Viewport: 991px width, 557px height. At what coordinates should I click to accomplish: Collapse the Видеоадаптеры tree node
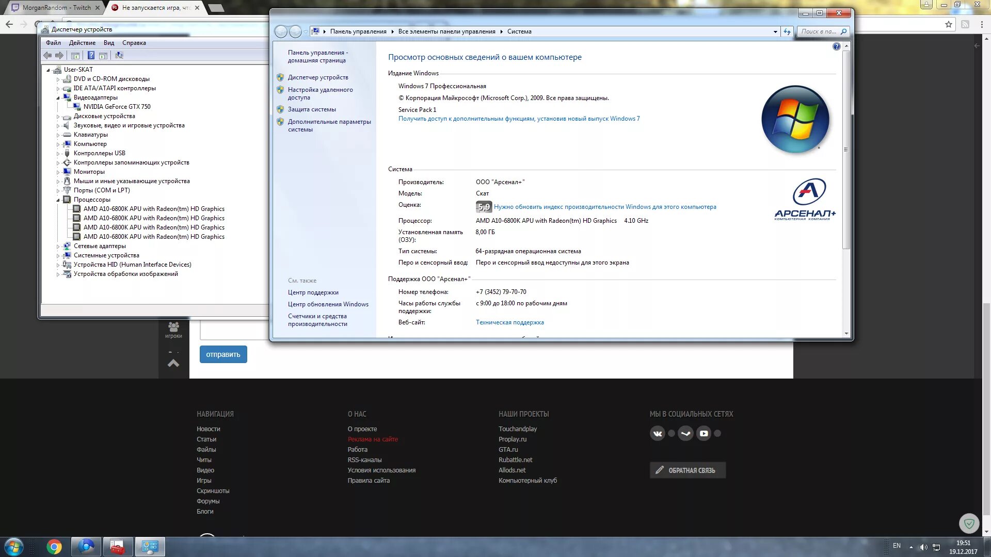pos(58,97)
